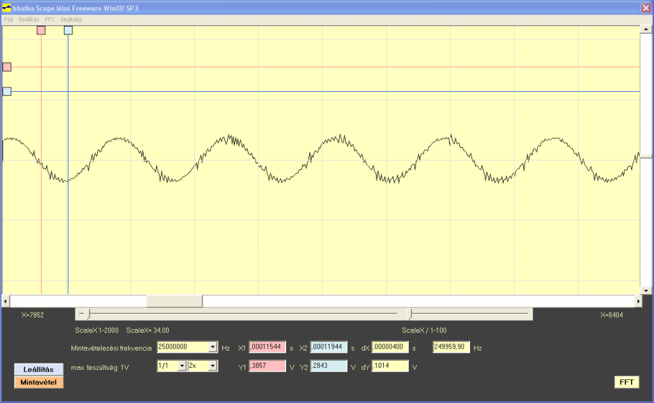Select the blue vertical cursor handle at top
Image resolution: width=654 pixels, height=403 pixels.
point(68,31)
